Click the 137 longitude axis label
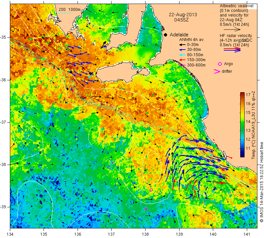264x238 pixels. tap(112, 234)
